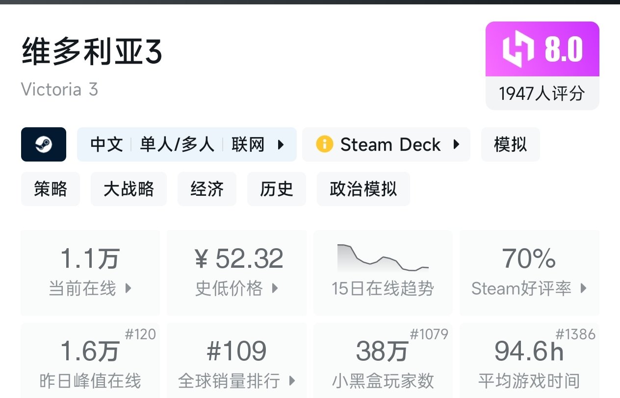
Task: Open 当前在线 details arrow
Action: pos(128,288)
